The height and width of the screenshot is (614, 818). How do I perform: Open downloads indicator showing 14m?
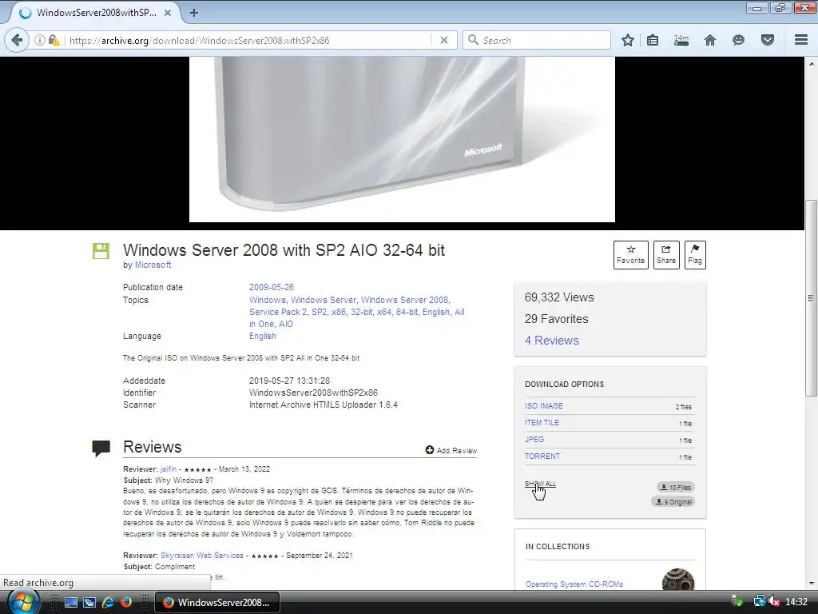coord(681,40)
